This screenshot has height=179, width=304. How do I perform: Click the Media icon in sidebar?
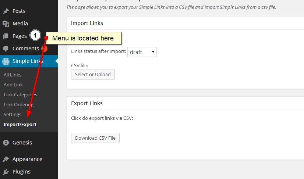(x=6, y=24)
